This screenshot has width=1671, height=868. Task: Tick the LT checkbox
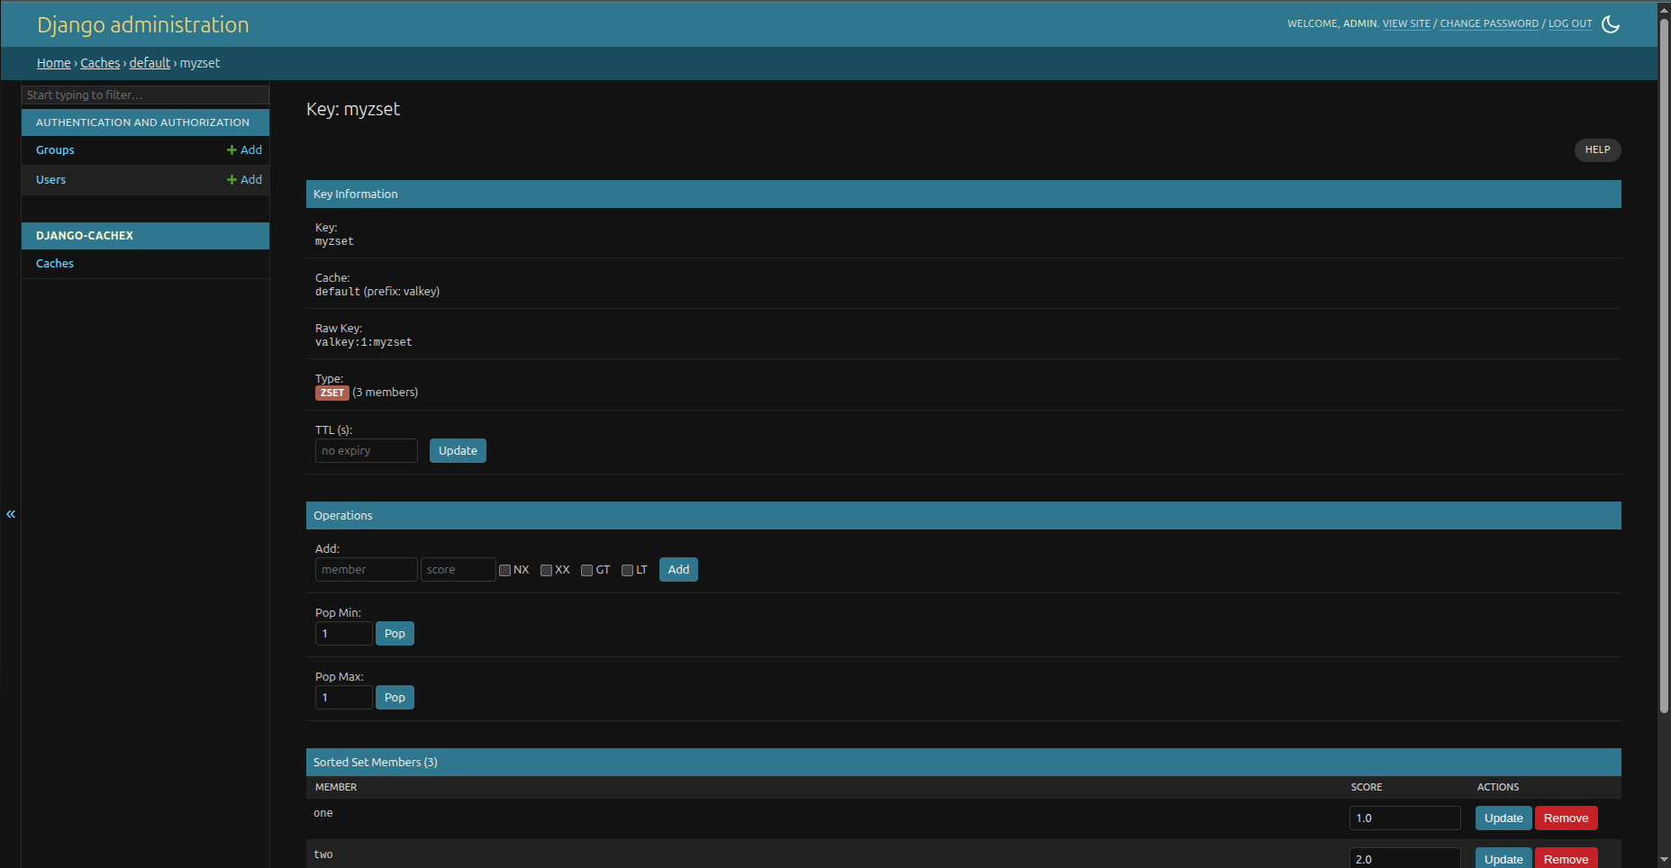[x=627, y=570]
